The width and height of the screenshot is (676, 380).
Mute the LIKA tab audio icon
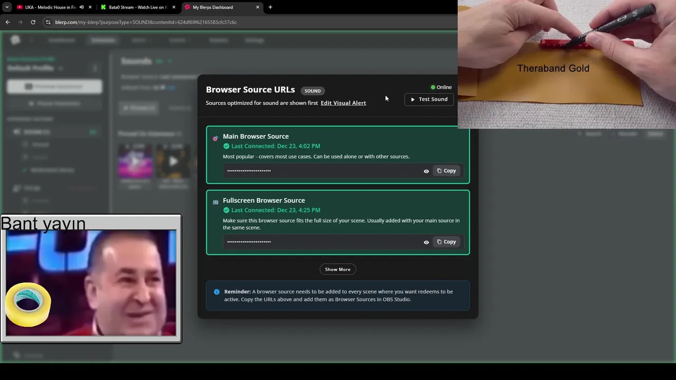[x=81, y=7]
